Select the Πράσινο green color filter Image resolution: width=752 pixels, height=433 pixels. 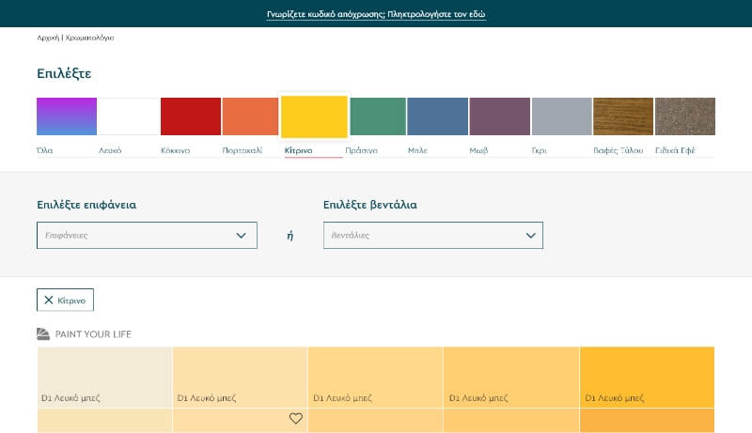click(x=377, y=116)
